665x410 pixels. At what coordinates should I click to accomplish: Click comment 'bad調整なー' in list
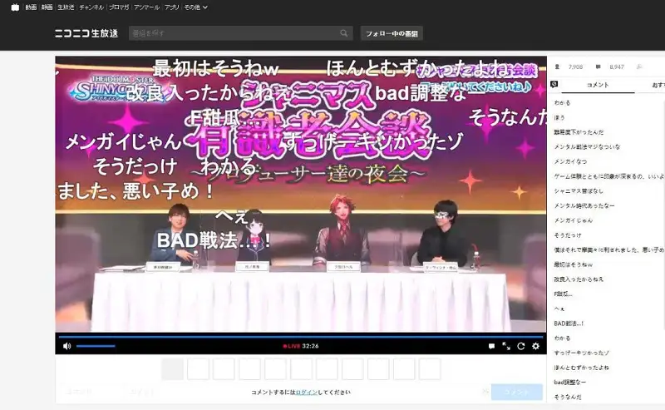click(569, 383)
